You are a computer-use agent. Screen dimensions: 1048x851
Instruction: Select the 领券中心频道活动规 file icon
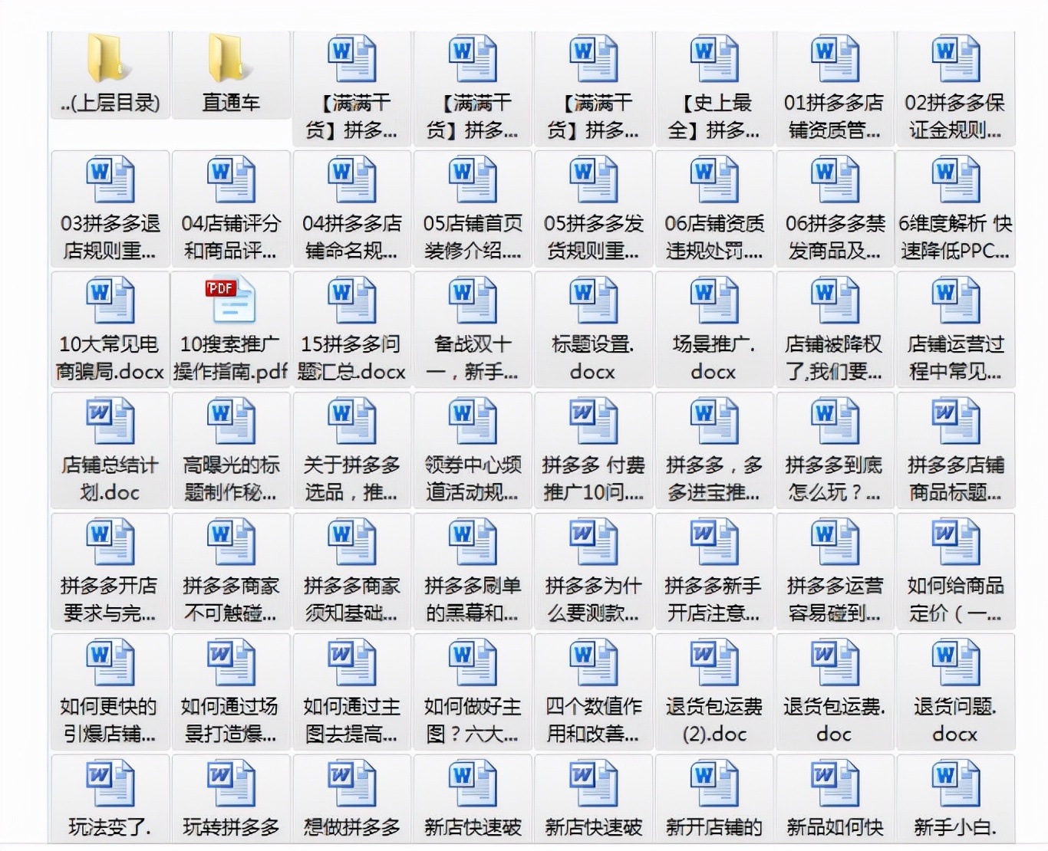pyautogui.click(x=473, y=421)
